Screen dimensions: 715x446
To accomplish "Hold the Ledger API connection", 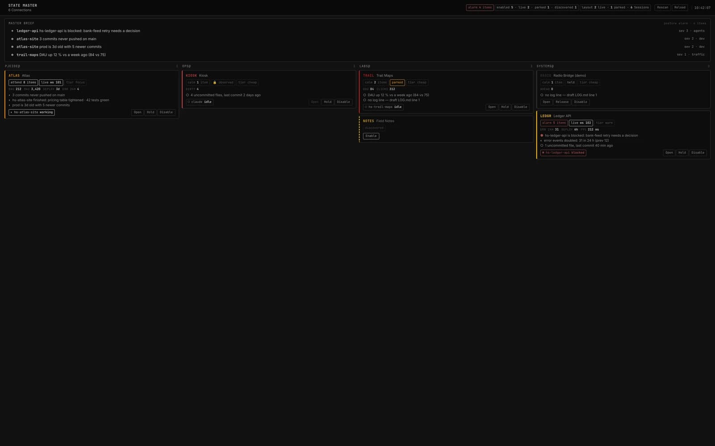I will coord(682,153).
